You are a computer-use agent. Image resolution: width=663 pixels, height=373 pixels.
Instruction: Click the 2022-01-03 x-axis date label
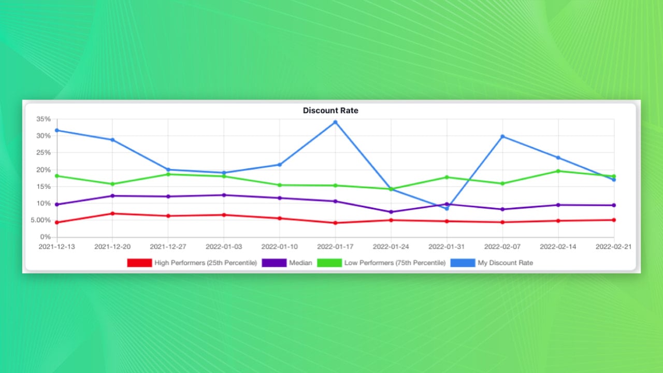pyautogui.click(x=224, y=247)
